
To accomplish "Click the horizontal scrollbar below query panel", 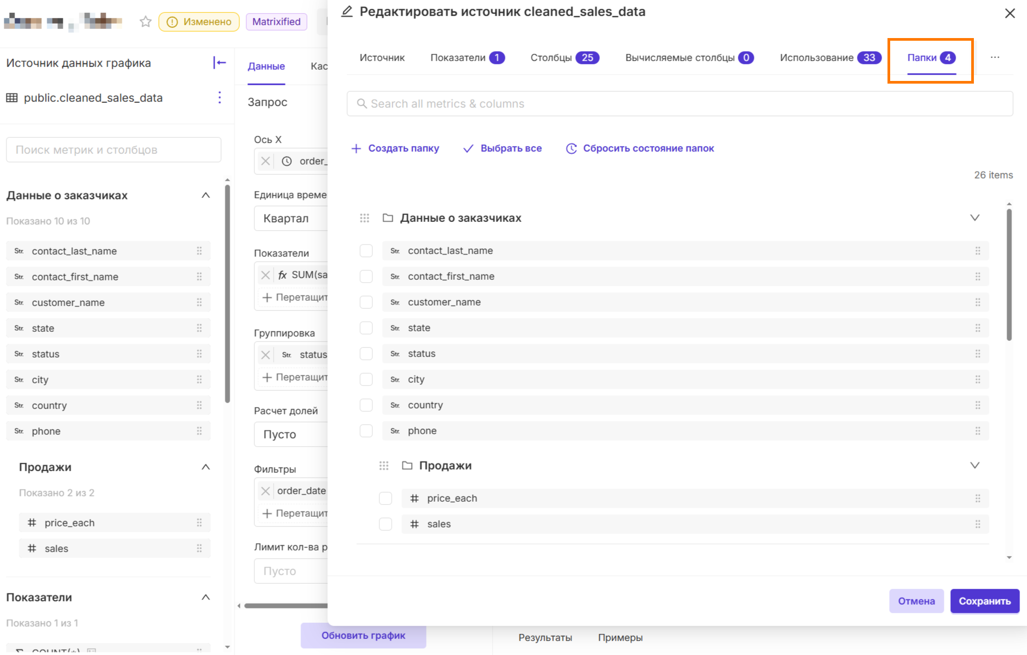I will (x=285, y=606).
